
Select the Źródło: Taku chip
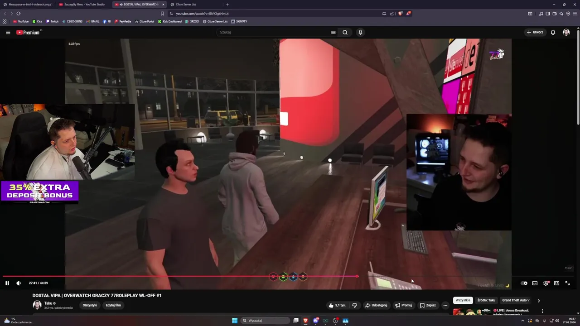pyautogui.click(x=486, y=300)
